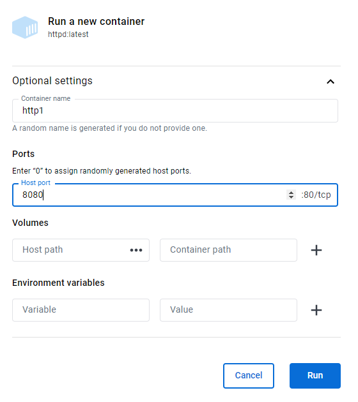Run the httpd container
The width and height of the screenshot is (358, 402).
[315, 376]
